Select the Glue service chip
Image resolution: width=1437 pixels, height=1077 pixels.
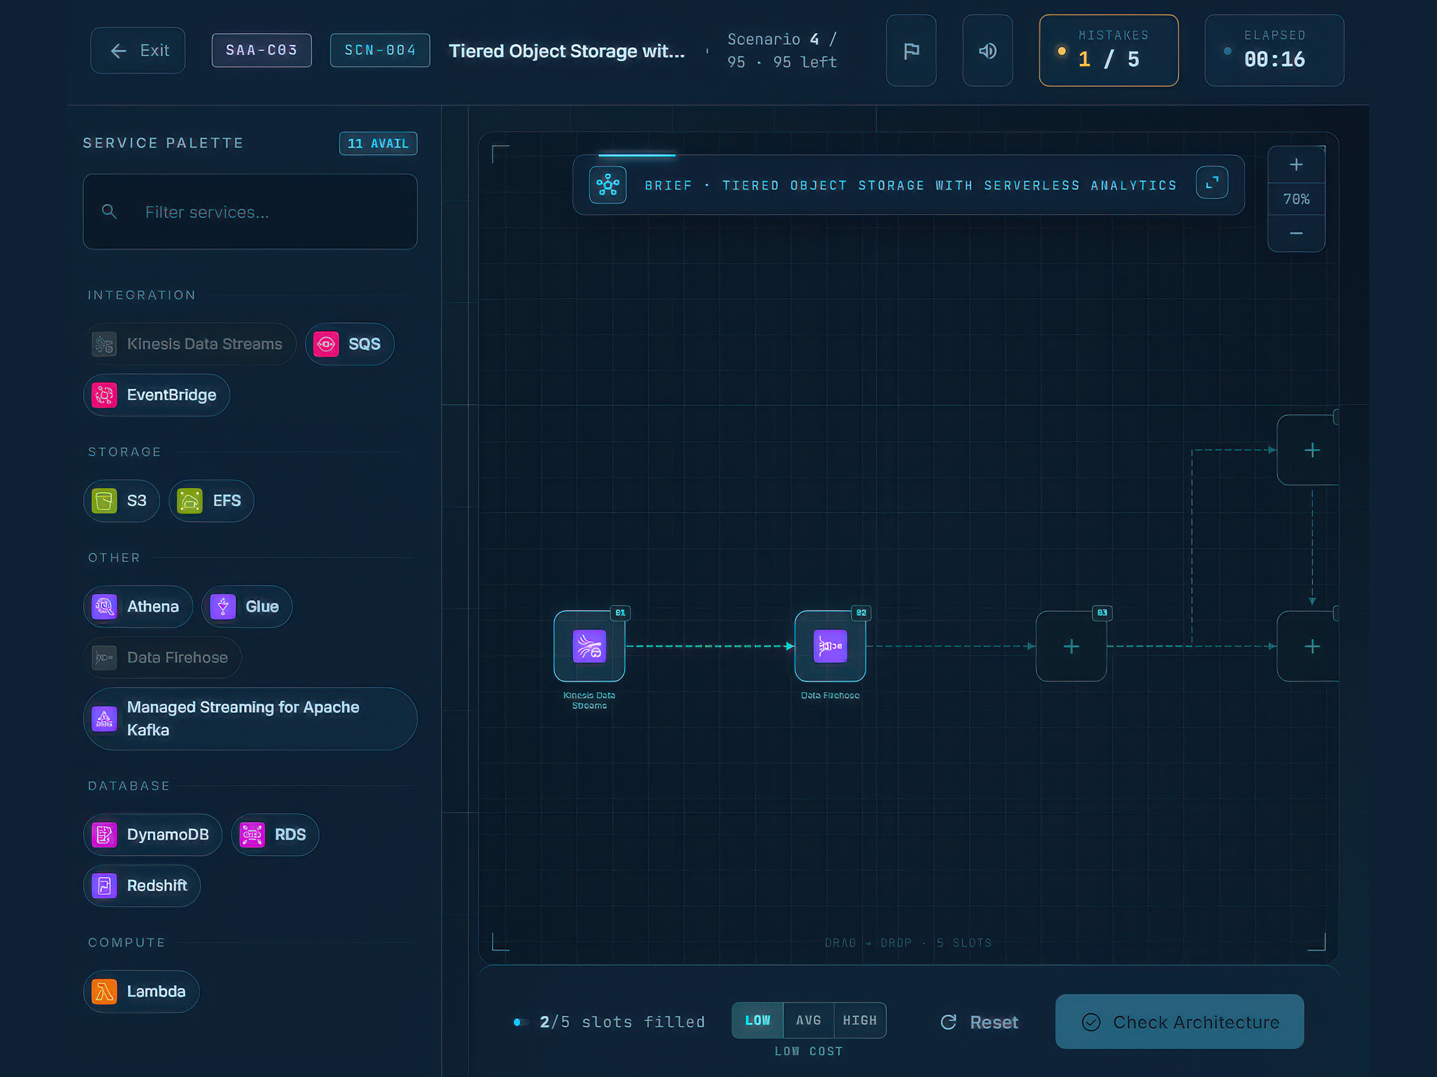click(247, 607)
